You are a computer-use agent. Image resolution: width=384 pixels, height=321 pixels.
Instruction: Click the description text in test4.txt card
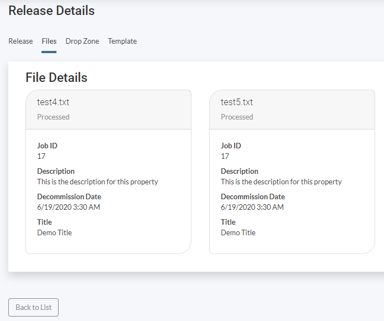(x=97, y=182)
